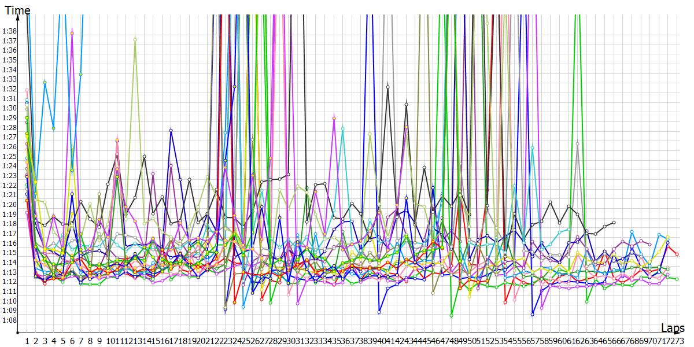
Task: Click dark blue peak point at lap 17 near 1:28
Action: tap(171, 131)
